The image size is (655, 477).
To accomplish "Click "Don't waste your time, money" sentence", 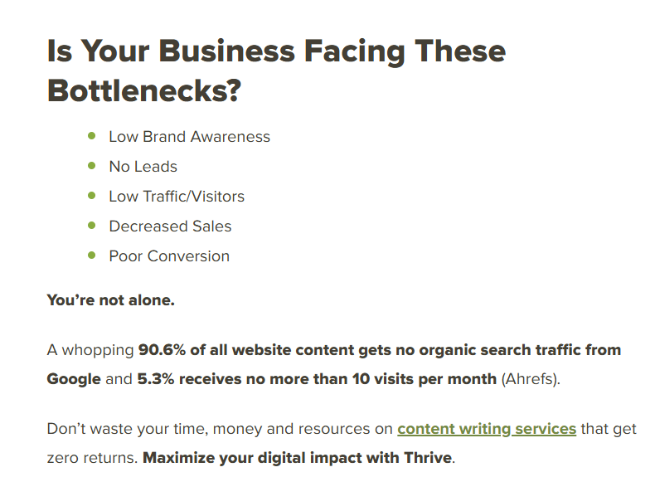I will click(154, 430).
